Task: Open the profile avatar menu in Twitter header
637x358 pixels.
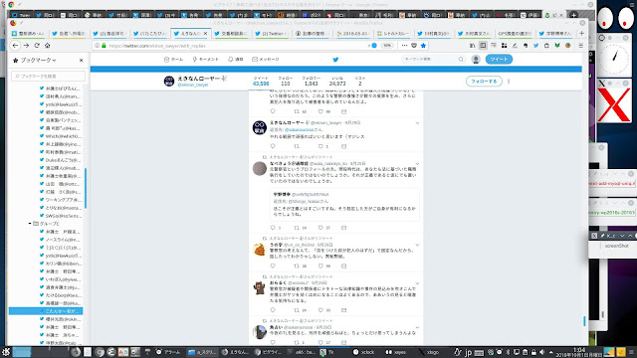Action: [x=476, y=60]
